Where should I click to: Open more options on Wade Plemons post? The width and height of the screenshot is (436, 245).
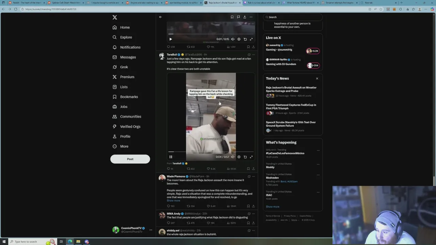tap(253, 176)
